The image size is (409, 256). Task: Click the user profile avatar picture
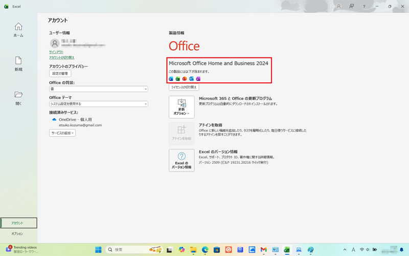tap(55, 44)
